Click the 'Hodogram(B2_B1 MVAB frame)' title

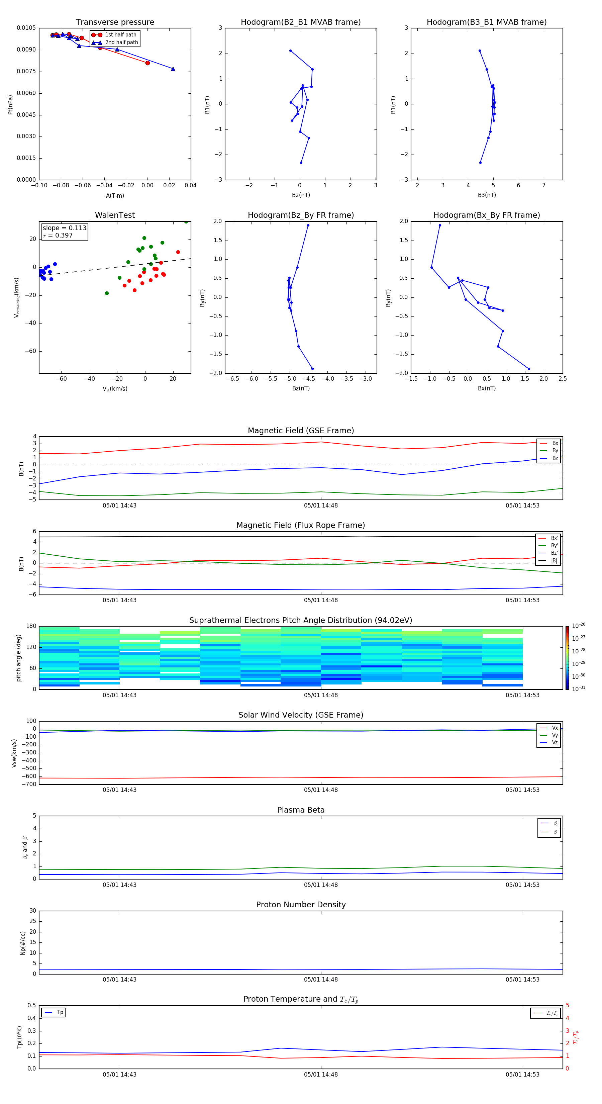[x=301, y=22]
